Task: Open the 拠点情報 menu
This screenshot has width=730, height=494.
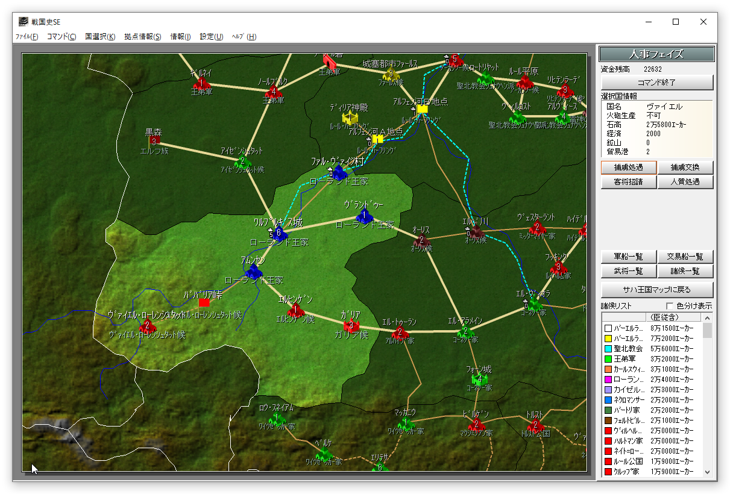Action: pos(142,37)
